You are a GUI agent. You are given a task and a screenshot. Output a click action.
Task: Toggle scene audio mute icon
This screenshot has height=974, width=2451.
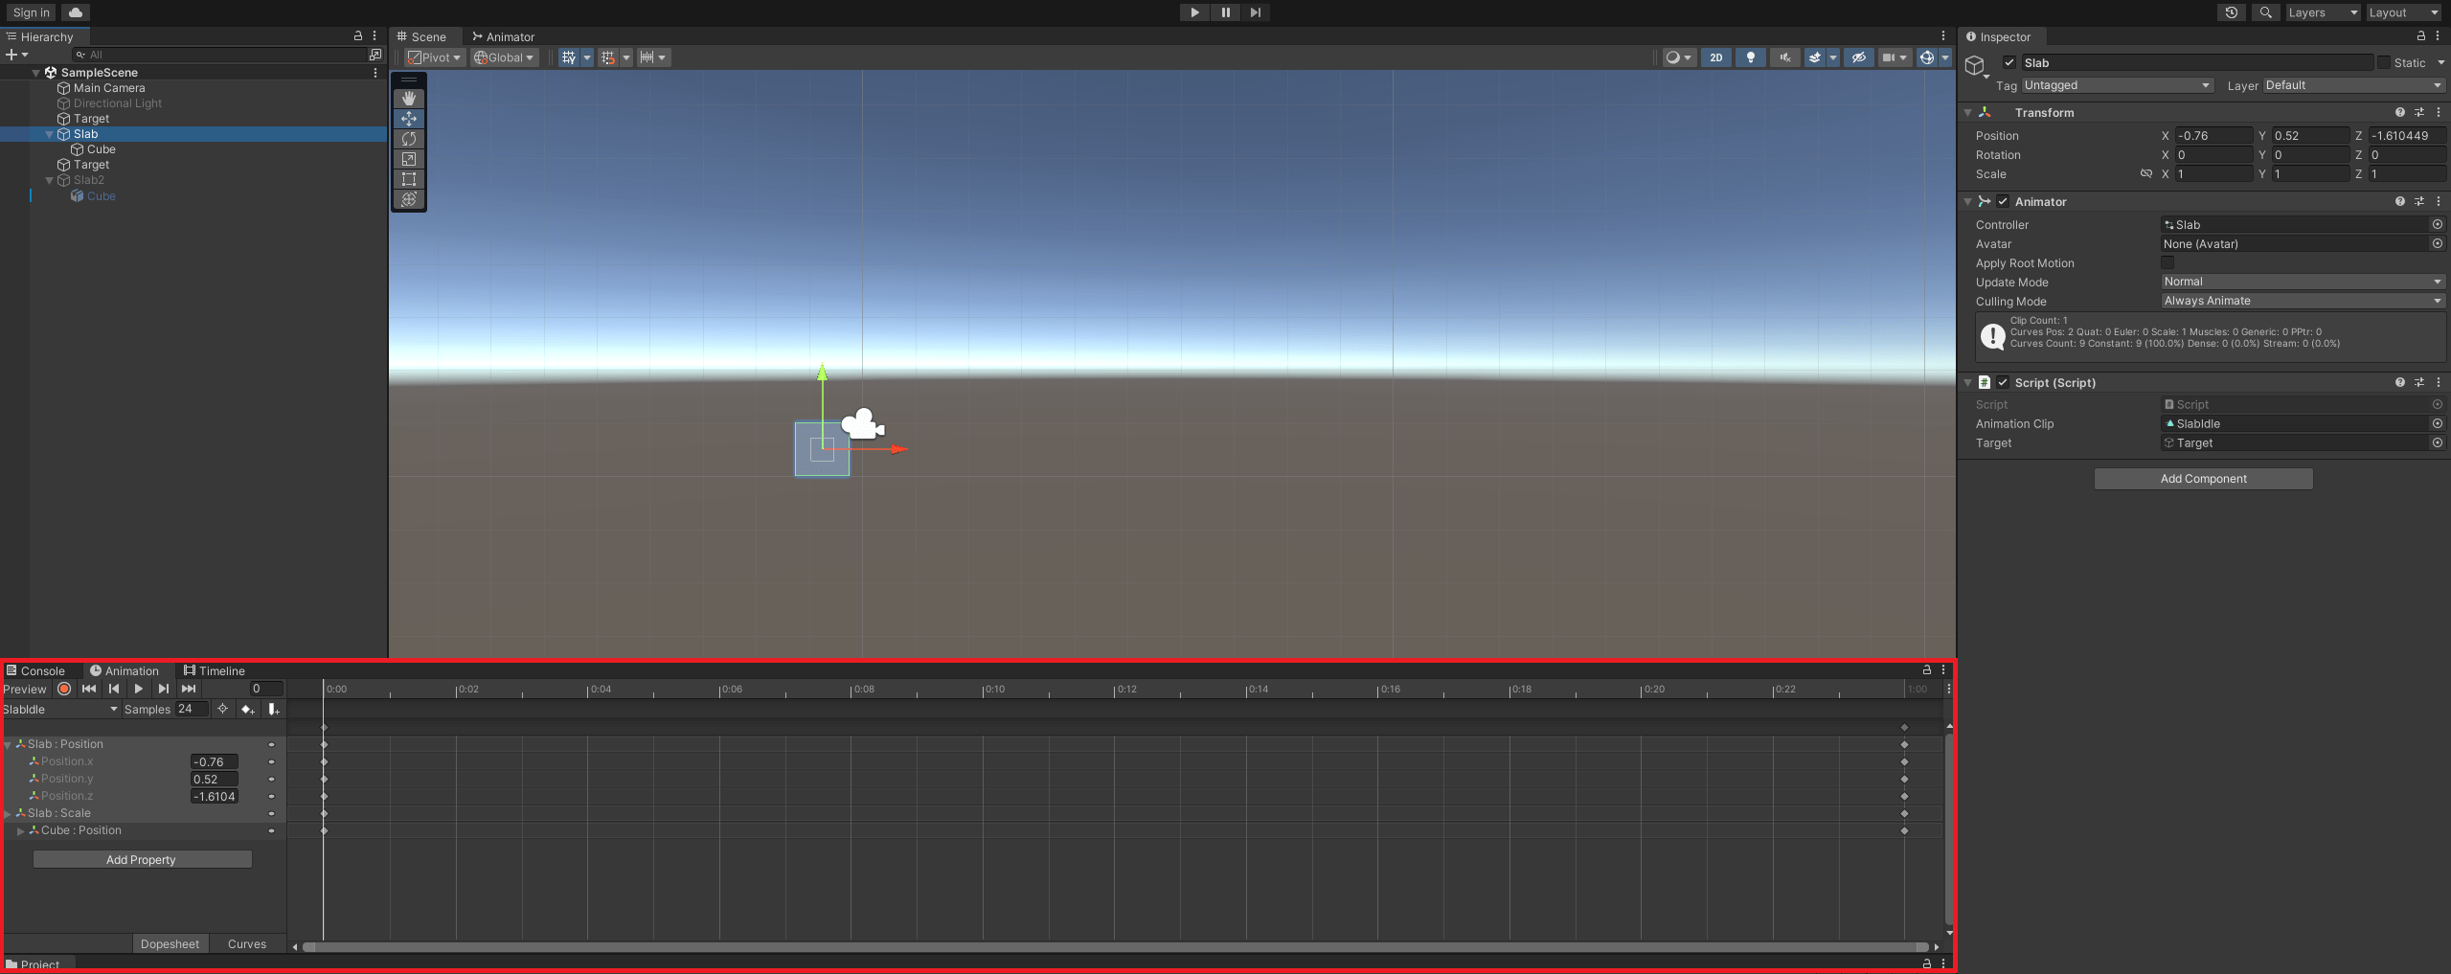pyautogui.click(x=1785, y=57)
